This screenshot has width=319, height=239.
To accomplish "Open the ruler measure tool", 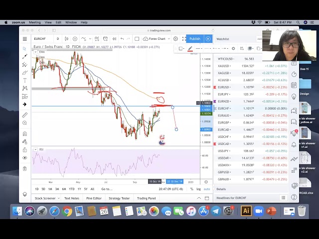I will click(x=24, y=115).
